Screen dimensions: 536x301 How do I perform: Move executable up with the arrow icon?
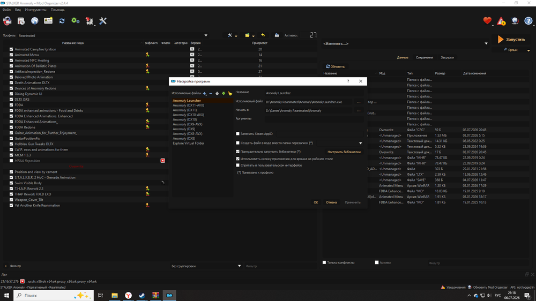click(x=217, y=93)
